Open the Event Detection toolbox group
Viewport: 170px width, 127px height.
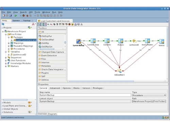pyautogui.click(x=52, y=56)
